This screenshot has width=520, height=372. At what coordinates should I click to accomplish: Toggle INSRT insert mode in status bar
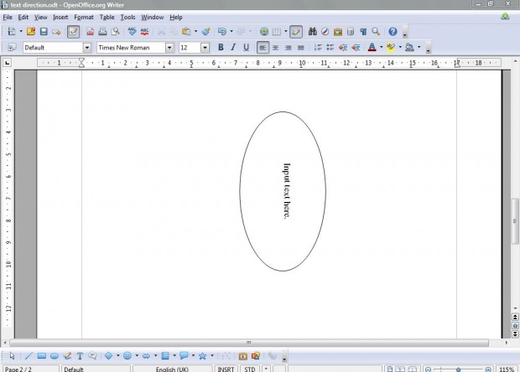[226, 369]
